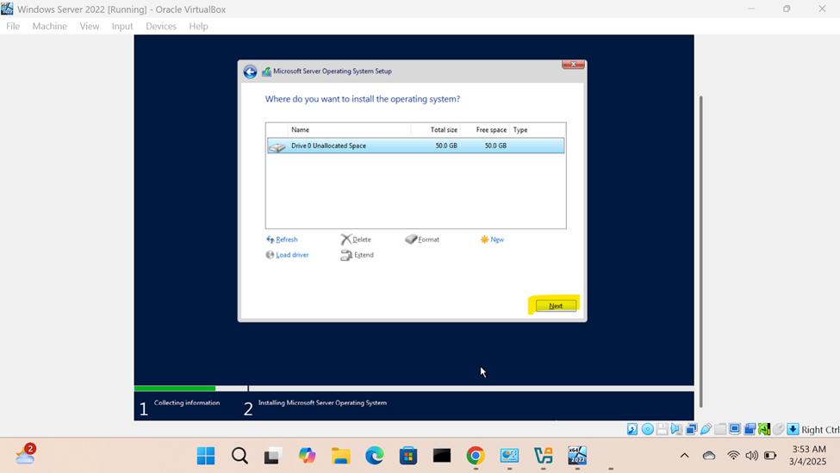This screenshot has width=840, height=473.
Task: Open Task View on the taskbar
Action: click(273, 456)
